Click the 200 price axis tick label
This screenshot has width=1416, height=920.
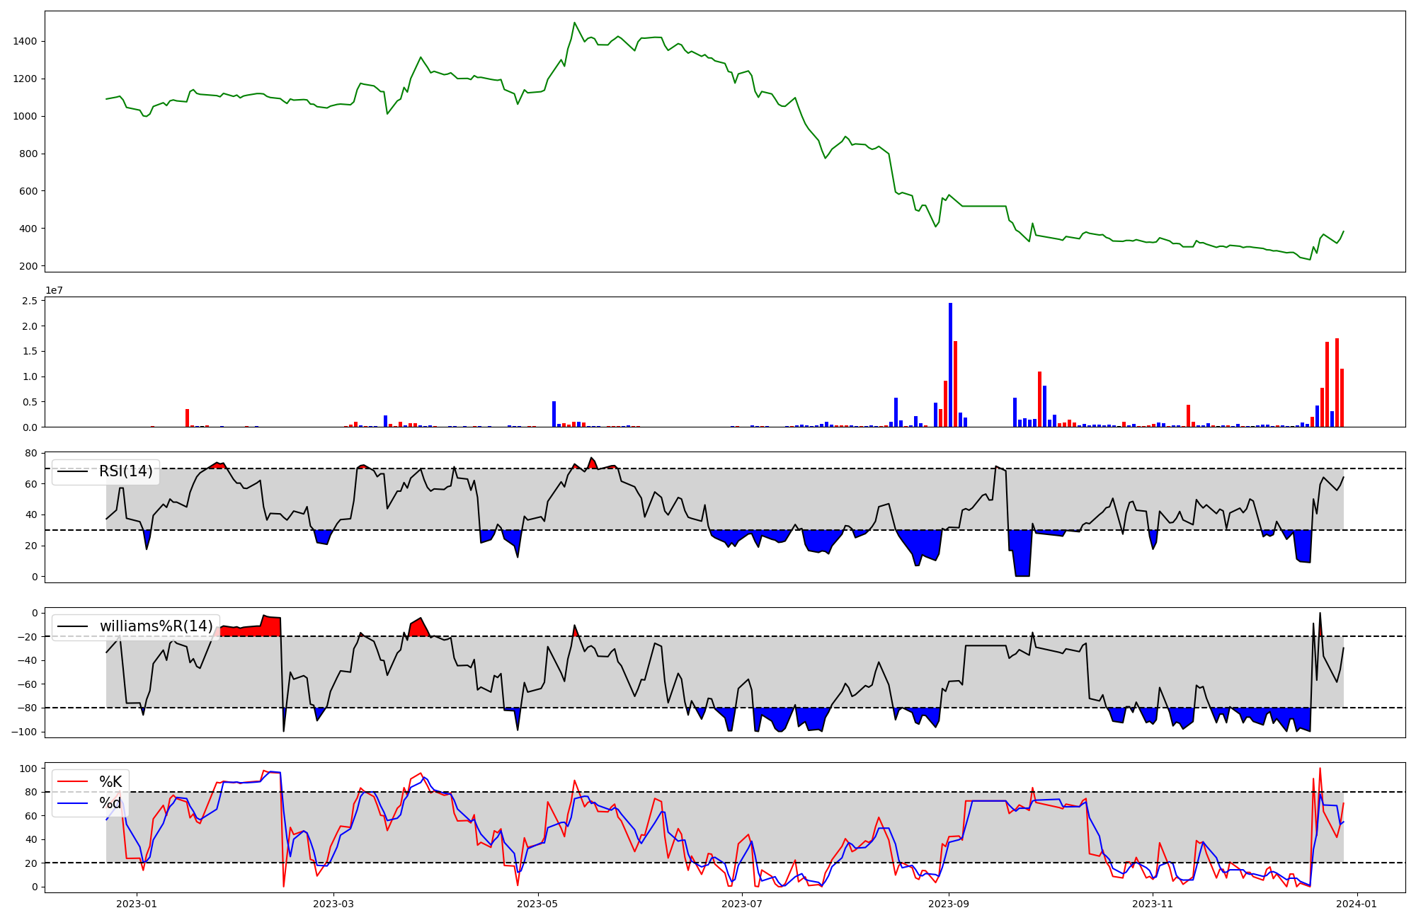pyautogui.click(x=28, y=266)
